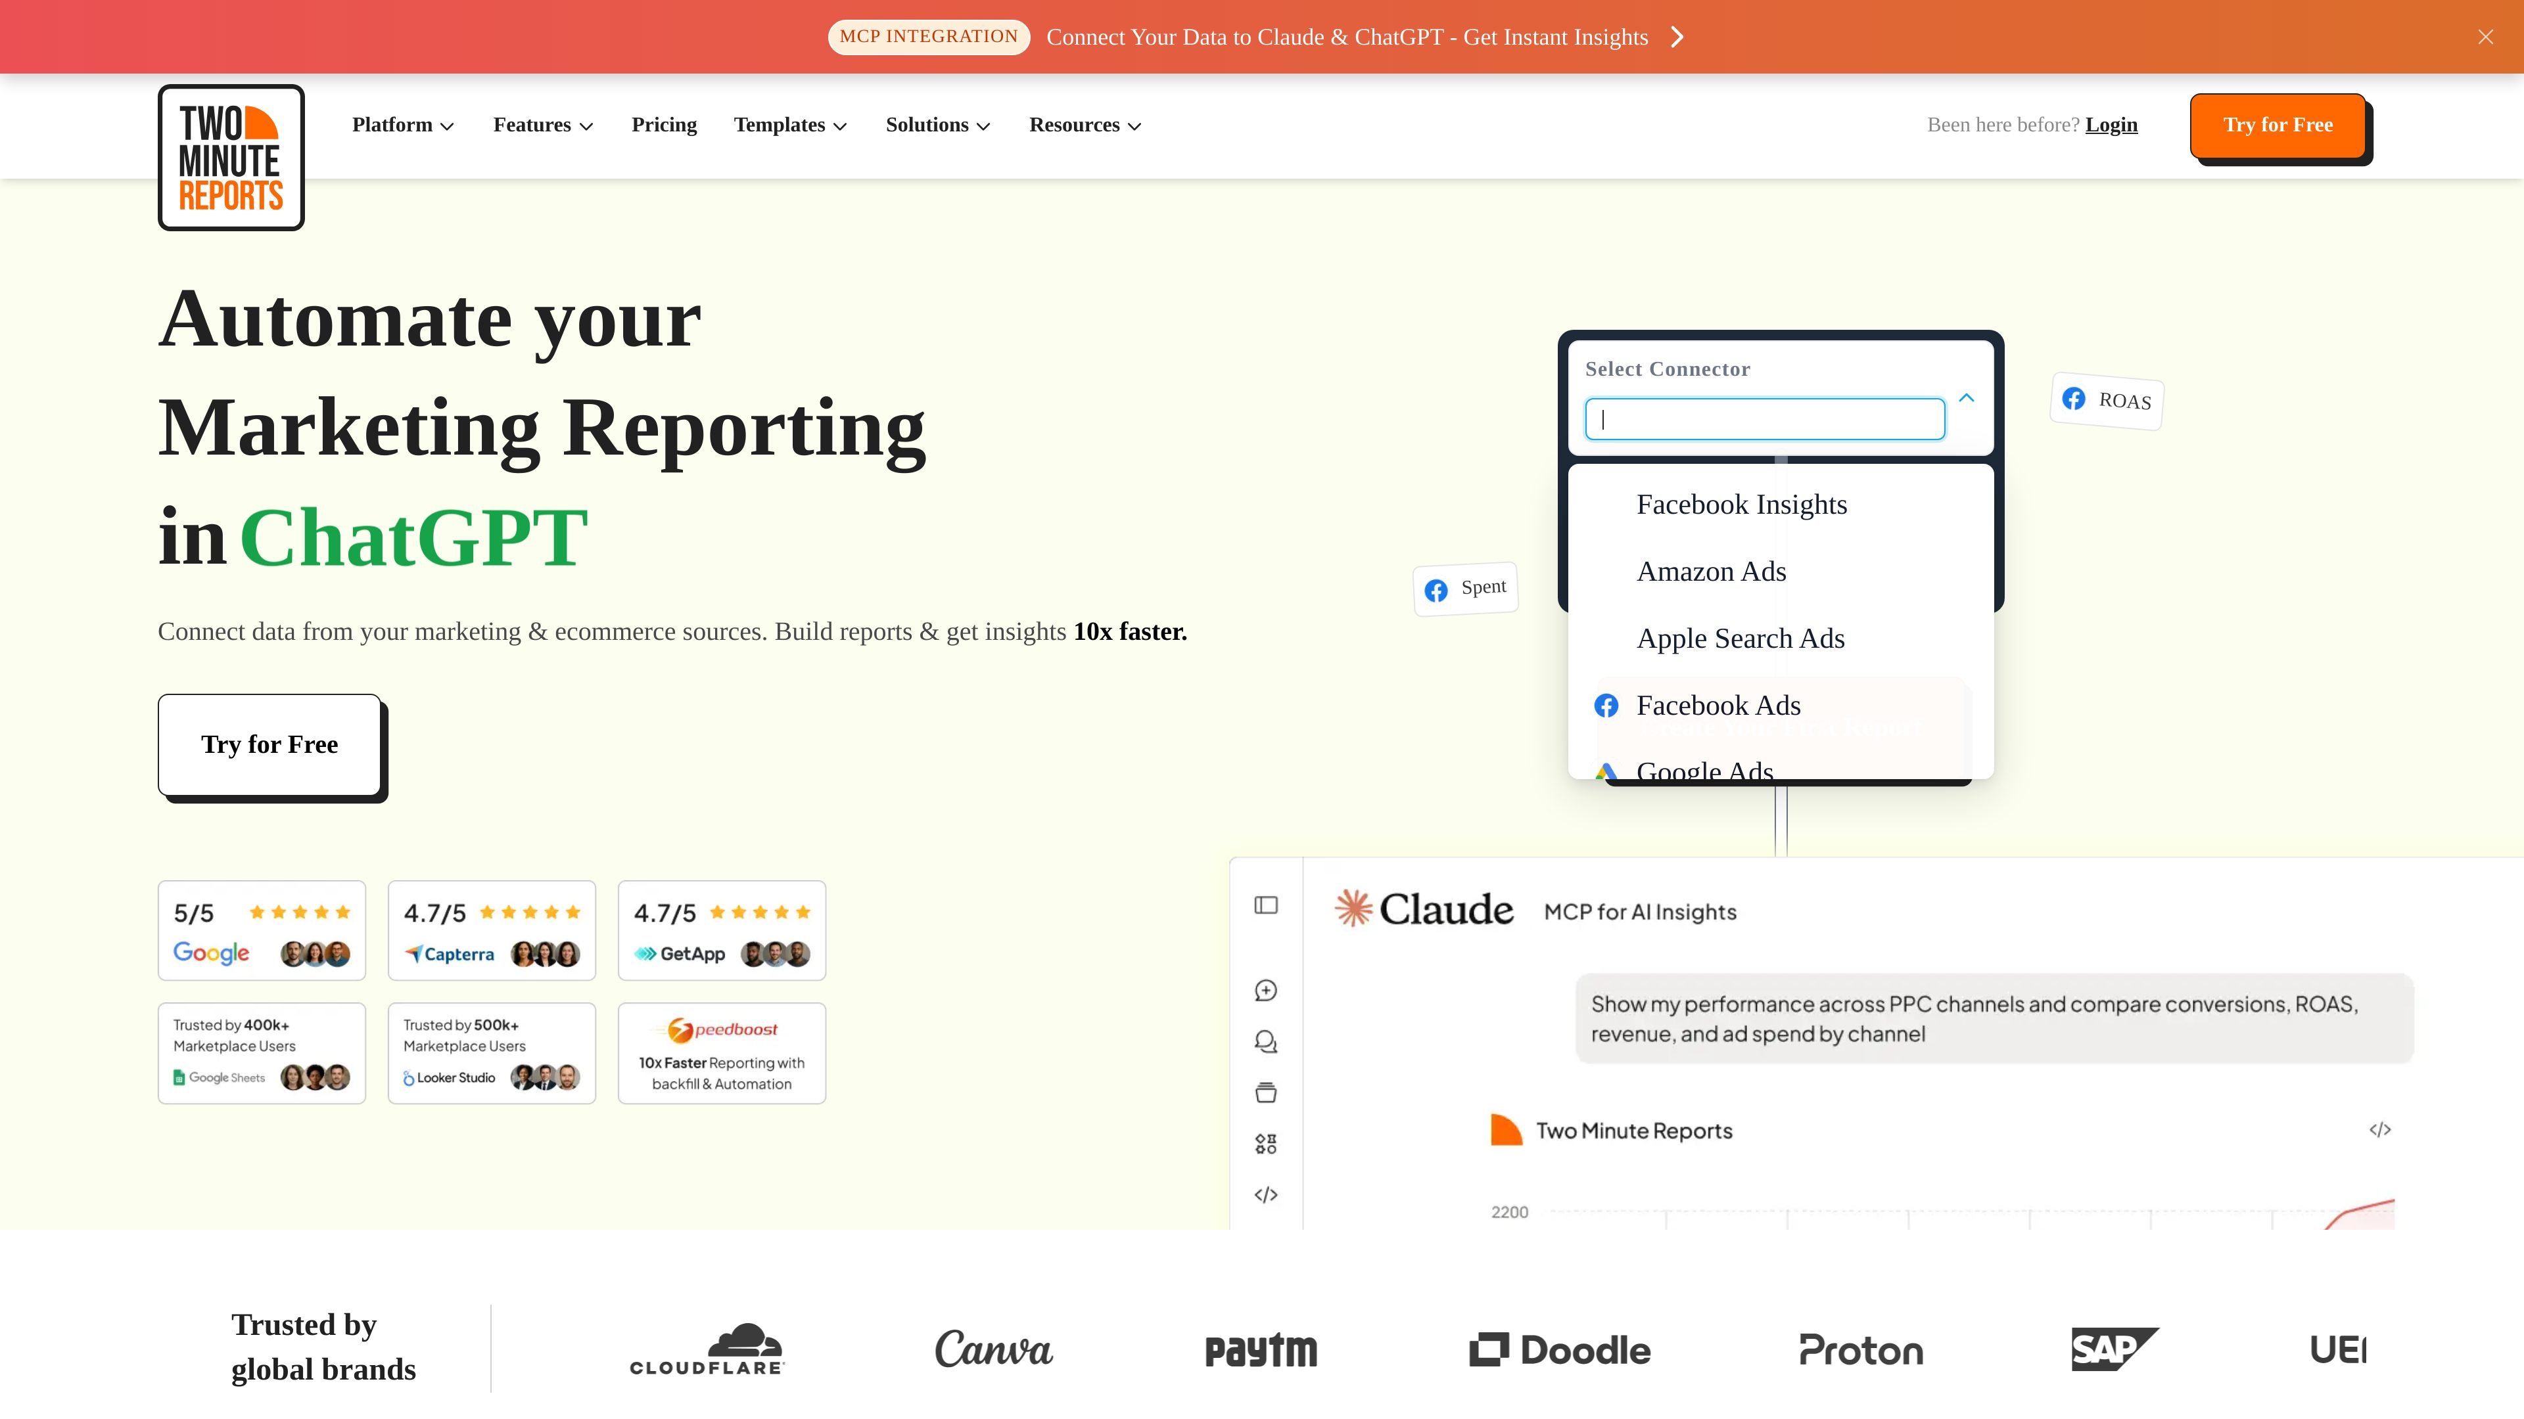
Task: Click the orange Try for Free button
Action: [2278, 125]
